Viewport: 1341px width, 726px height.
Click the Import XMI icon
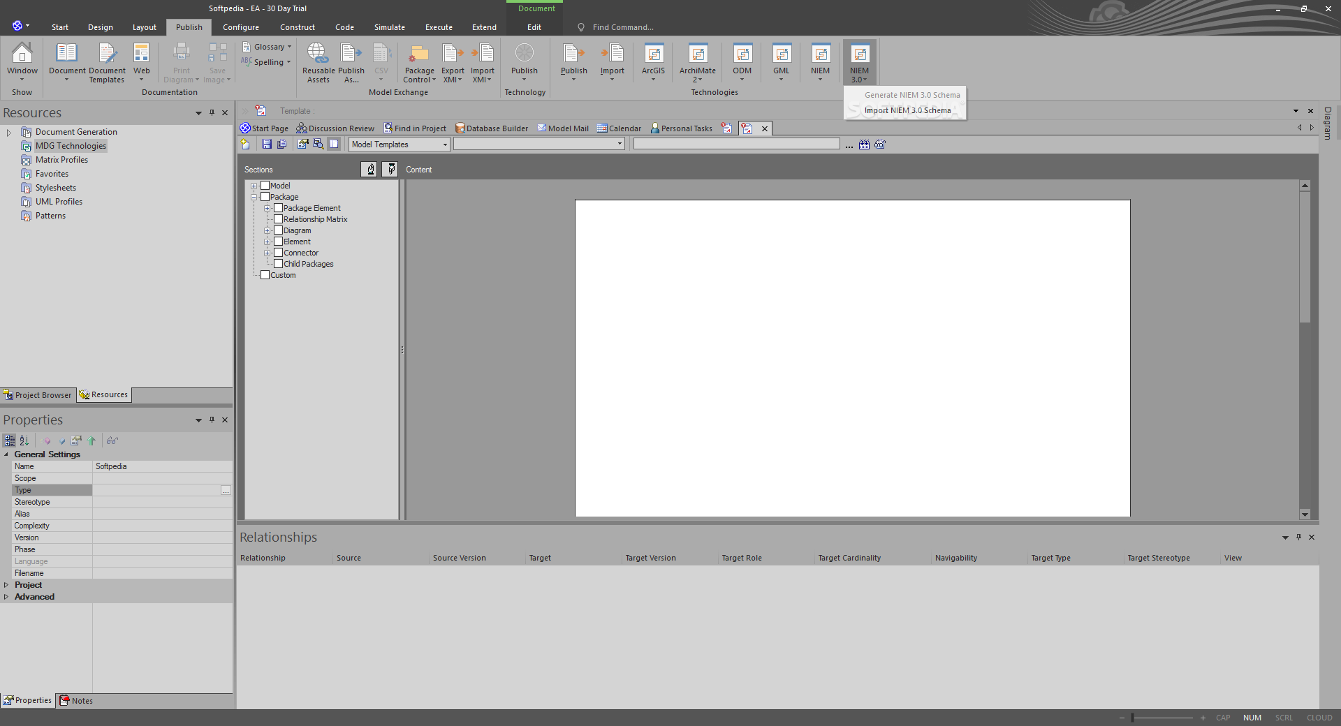coord(483,61)
